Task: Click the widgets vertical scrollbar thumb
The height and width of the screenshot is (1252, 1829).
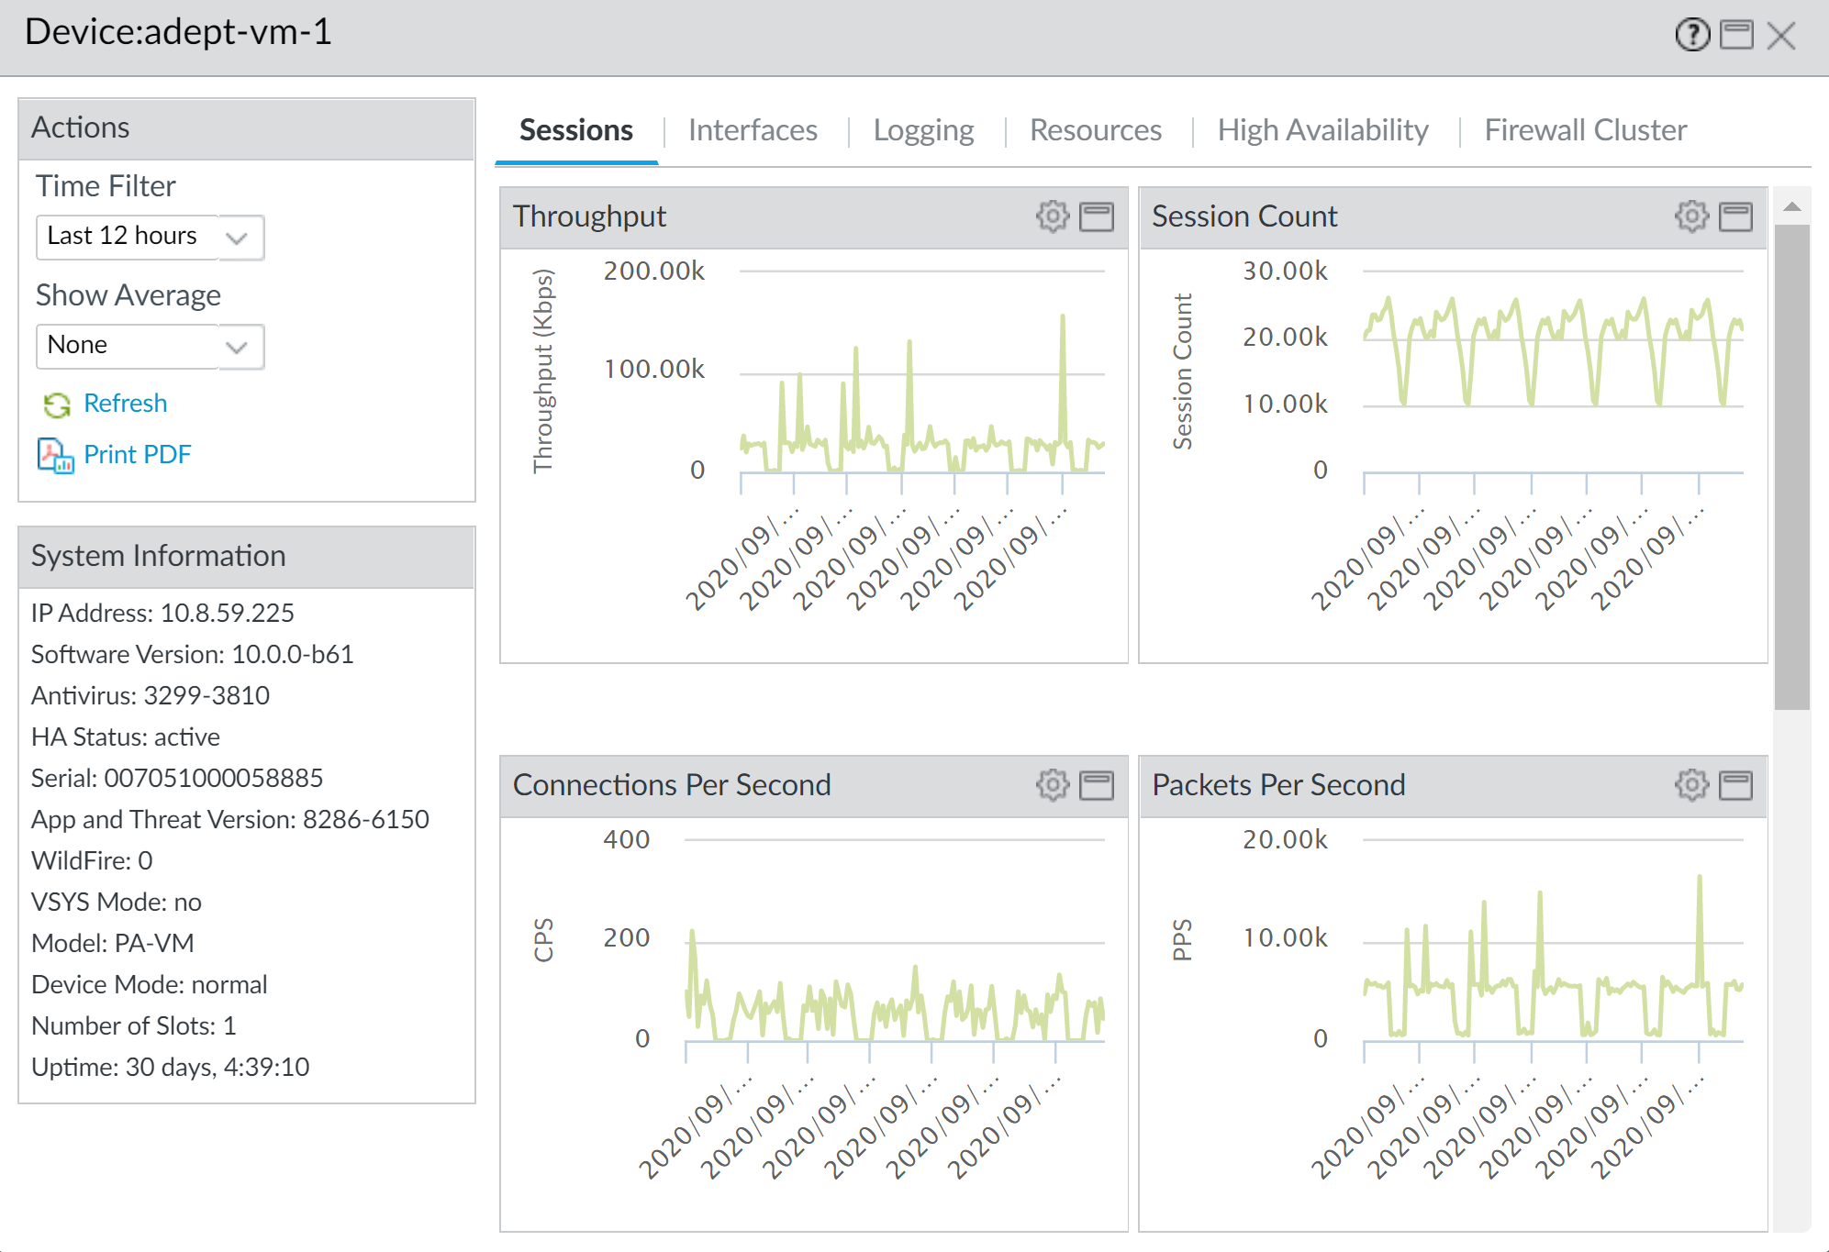Action: (1791, 468)
